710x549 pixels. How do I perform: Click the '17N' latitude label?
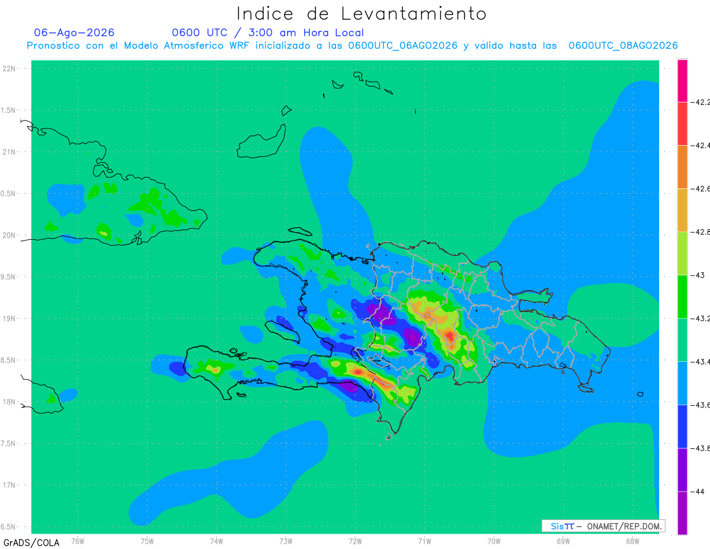[x=9, y=486]
